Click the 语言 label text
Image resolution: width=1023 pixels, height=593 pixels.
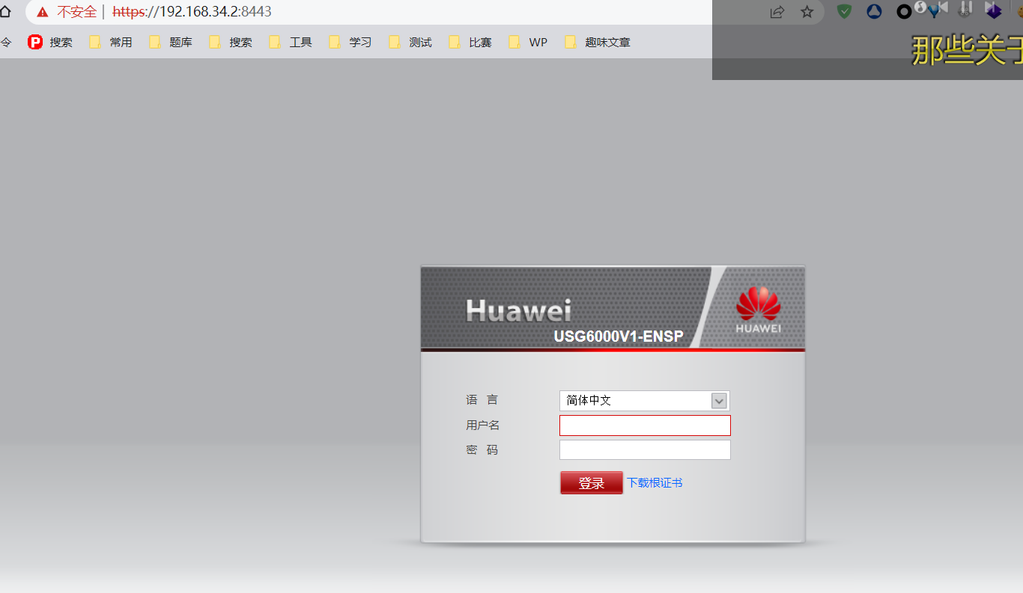click(482, 400)
